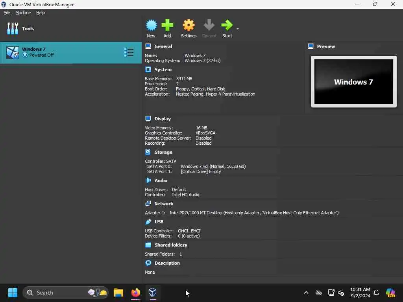Open the Windows Start menu button
The width and height of the screenshot is (403, 302).
click(x=13, y=293)
